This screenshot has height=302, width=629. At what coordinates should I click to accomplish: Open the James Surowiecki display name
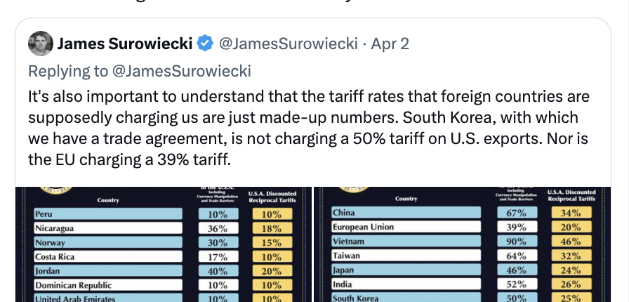[125, 45]
